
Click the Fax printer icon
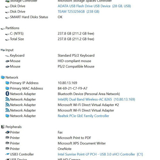[7, 132]
